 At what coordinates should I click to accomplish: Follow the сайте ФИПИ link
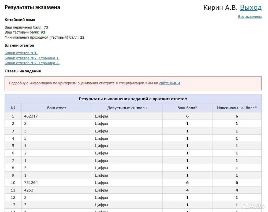pos(170,83)
